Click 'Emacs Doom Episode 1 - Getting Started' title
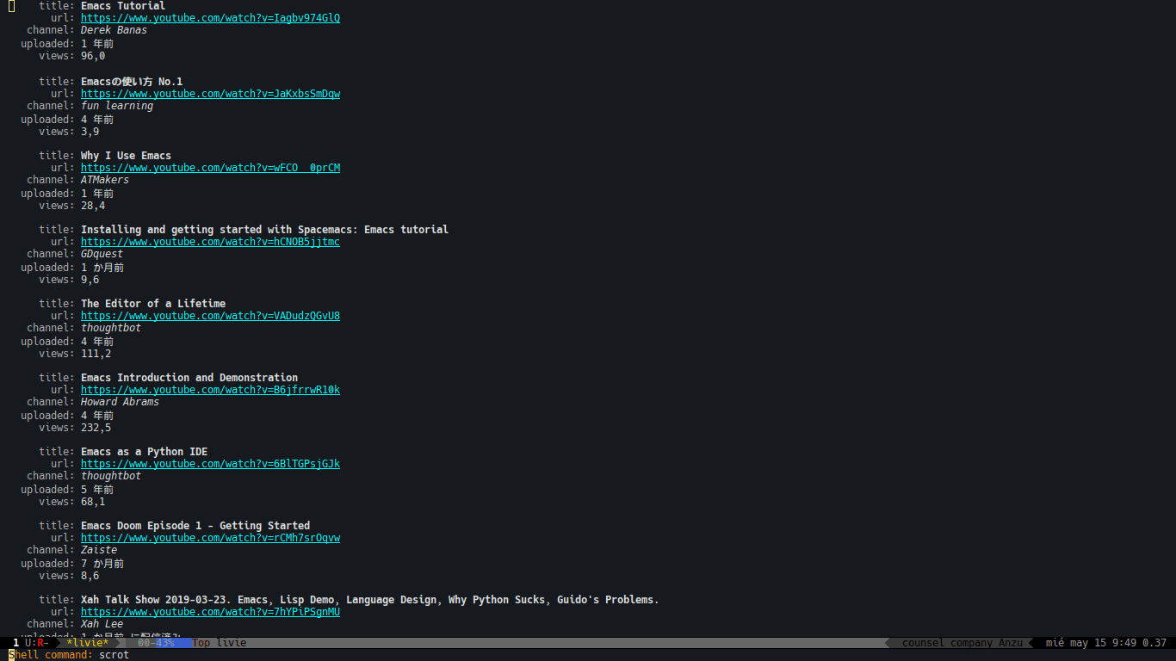This screenshot has height=661, width=1176. tap(195, 526)
